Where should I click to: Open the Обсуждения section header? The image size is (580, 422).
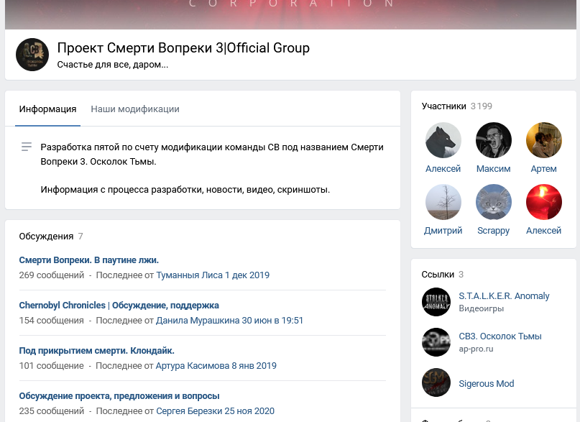(51, 237)
